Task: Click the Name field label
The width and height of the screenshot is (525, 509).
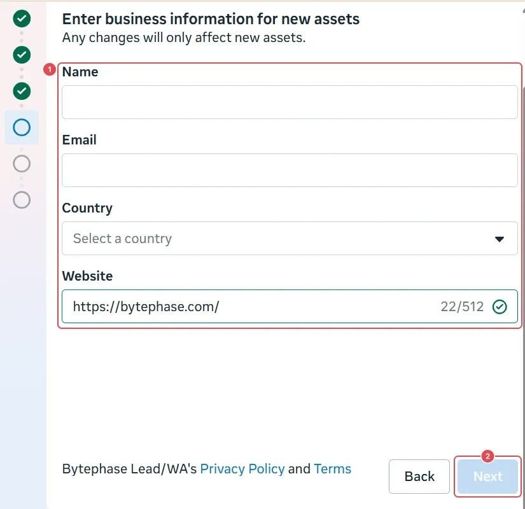Action: click(x=80, y=72)
